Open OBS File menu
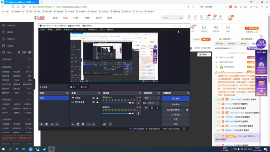Screen dimensions: 270x152 point(43,30)
